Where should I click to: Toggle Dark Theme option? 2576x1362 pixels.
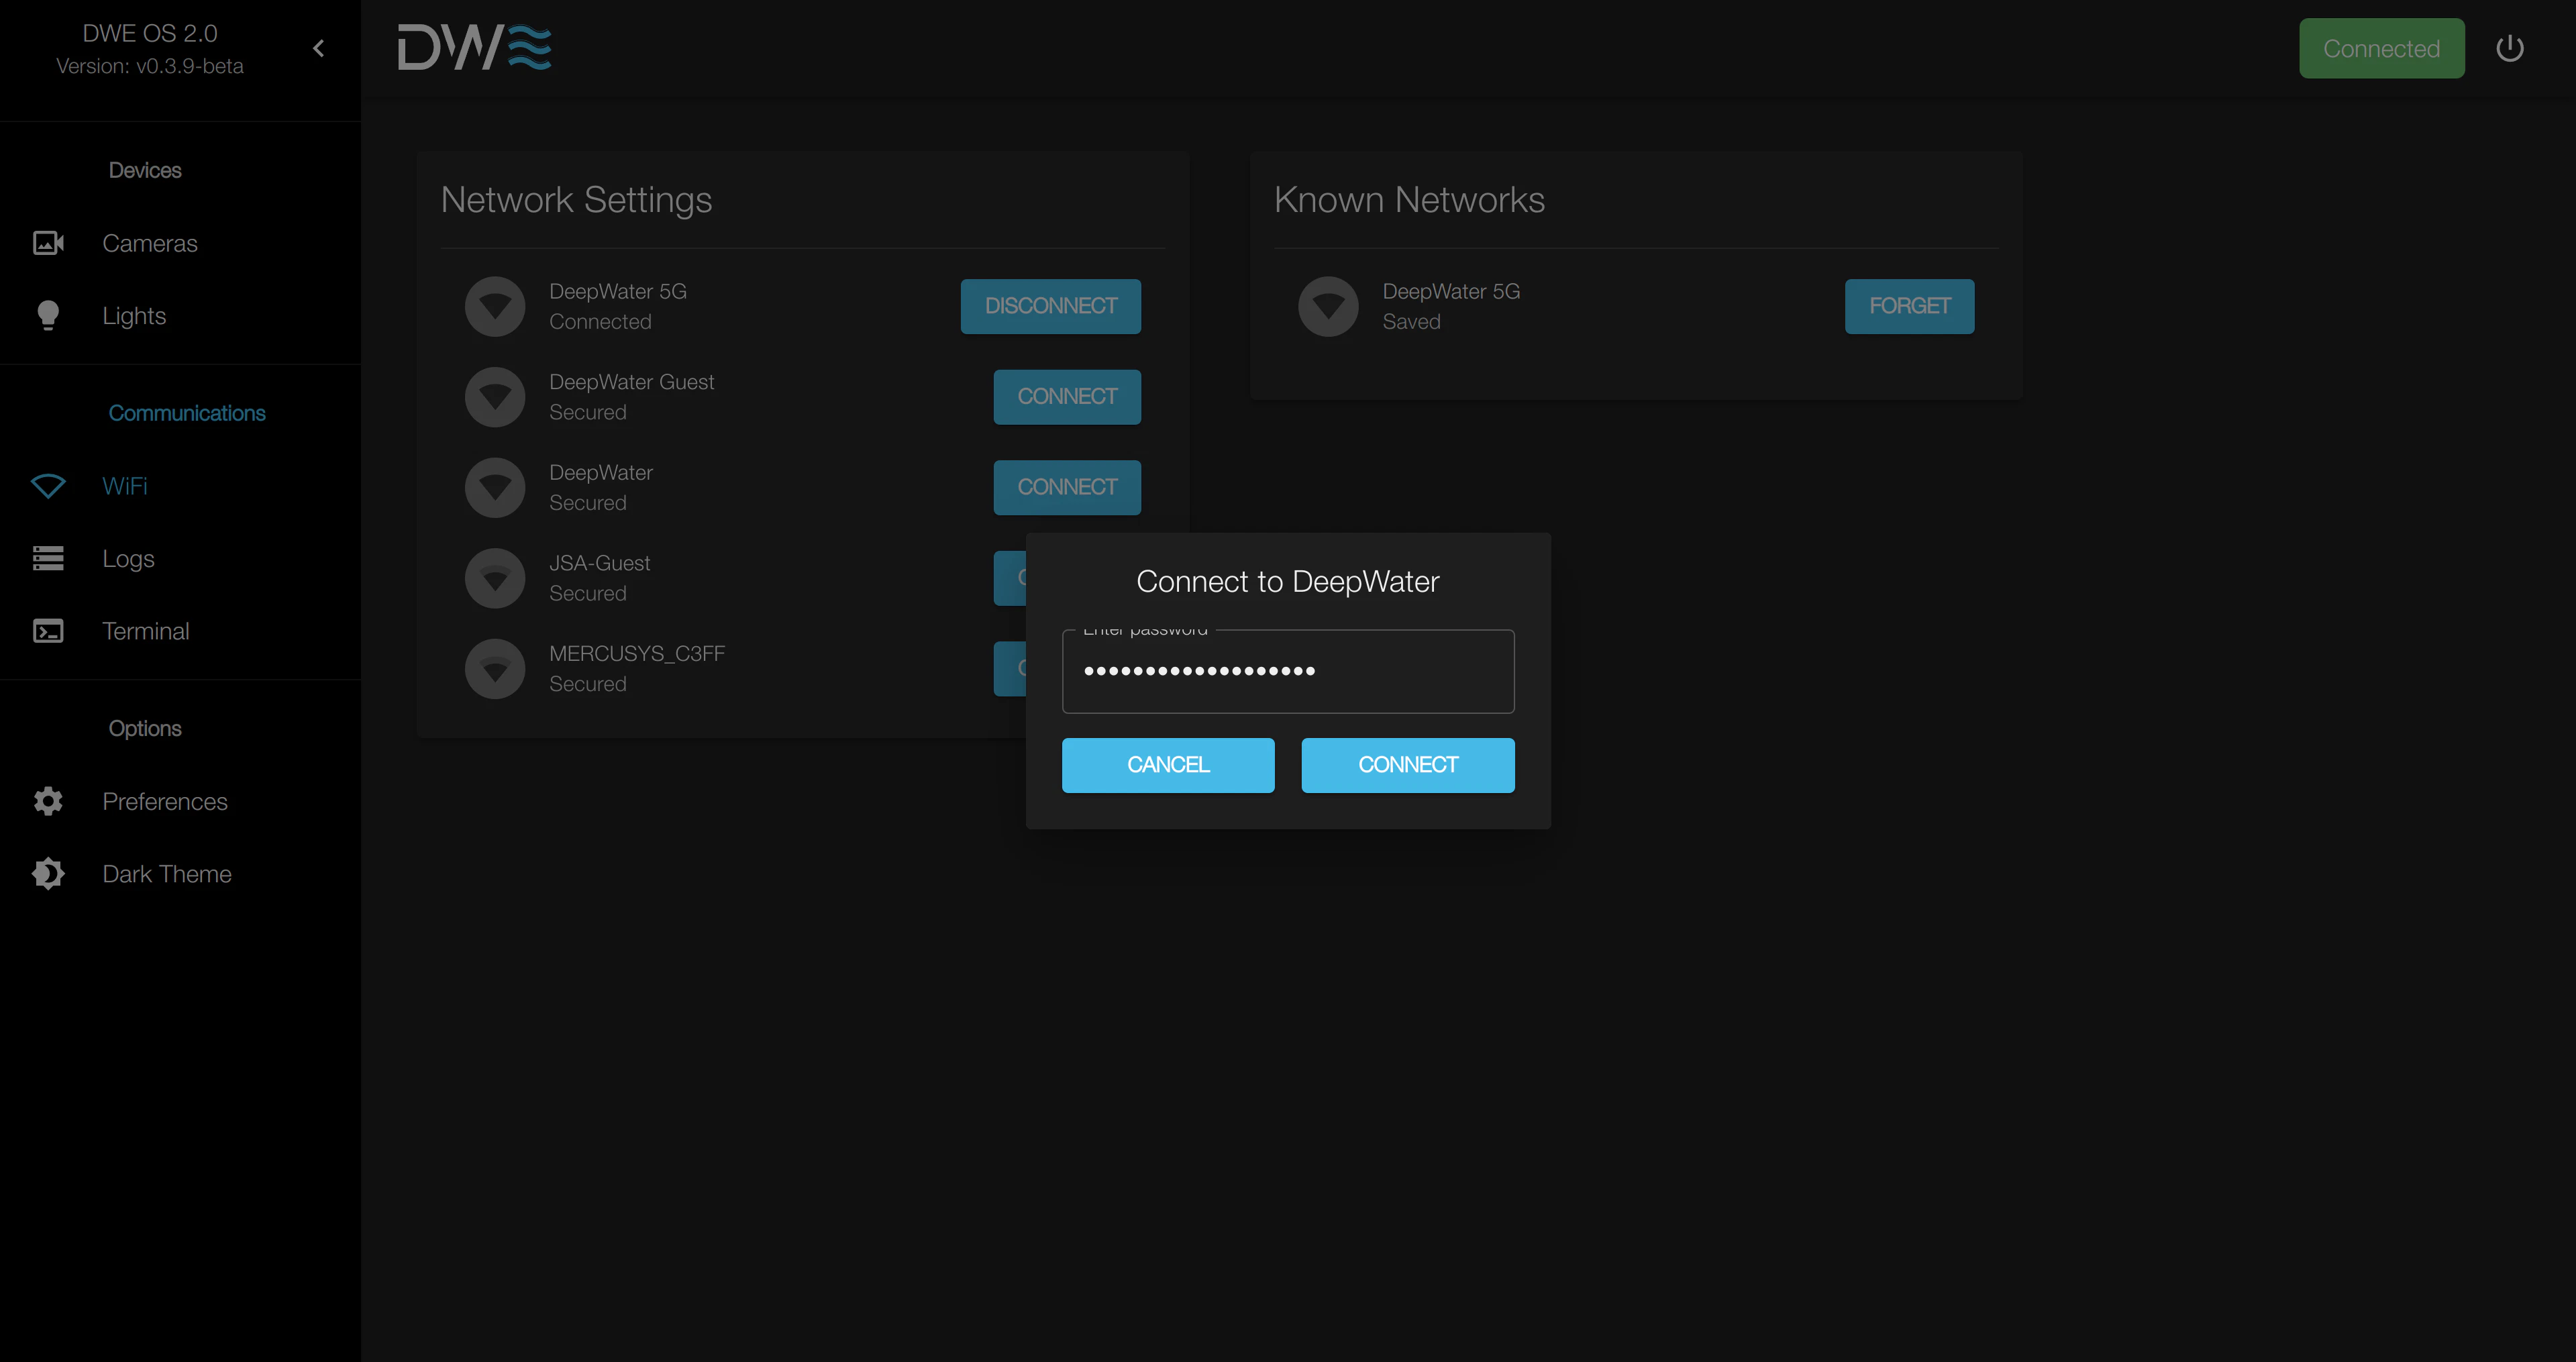[166, 874]
